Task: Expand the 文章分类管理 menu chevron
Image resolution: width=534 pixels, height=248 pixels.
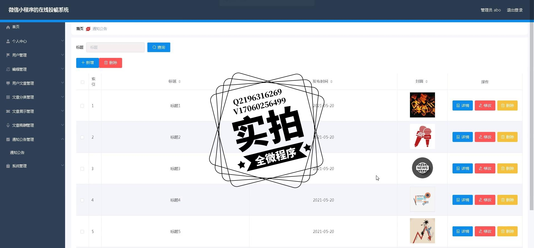Action: click(63, 97)
